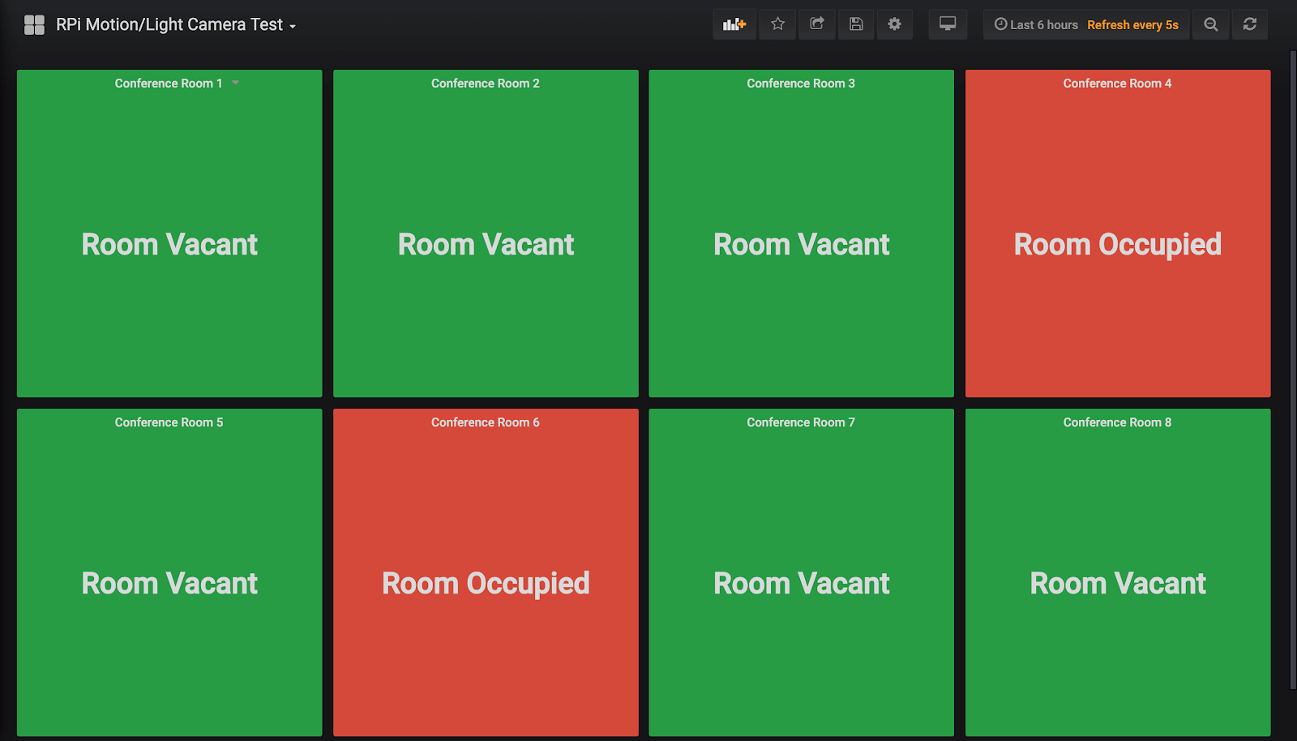Open the Conference Room 8 panel menu

pos(1117,422)
